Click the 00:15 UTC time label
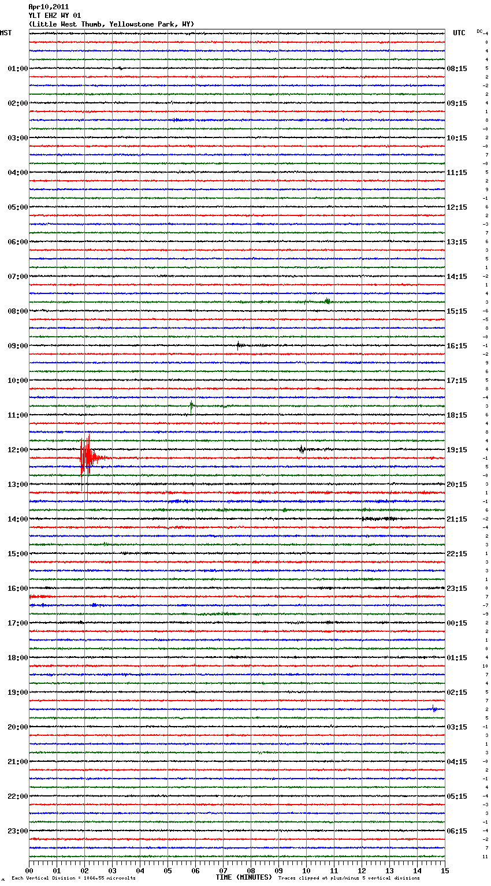The image size is (491, 886). 457,623
